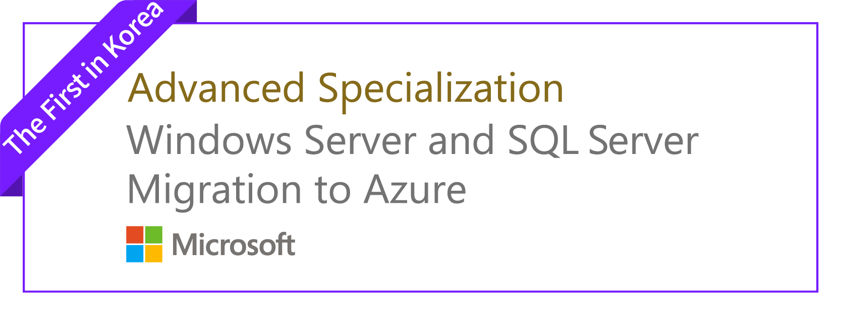The width and height of the screenshot is (841, 315).
Task: Select the gold word Advanced
Action: click(x=216, y=88)
